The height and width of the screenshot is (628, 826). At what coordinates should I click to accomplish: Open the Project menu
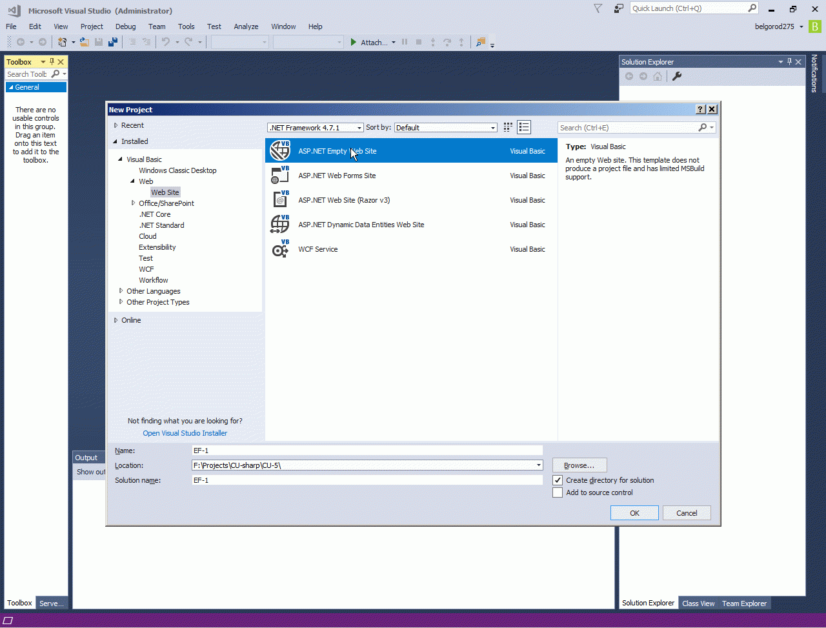pos(92,26)
